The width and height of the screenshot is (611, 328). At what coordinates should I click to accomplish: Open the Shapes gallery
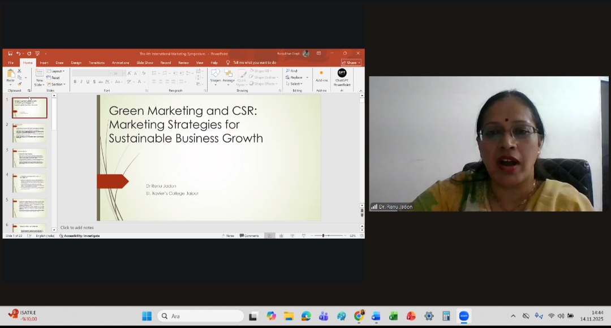(216, 75)
